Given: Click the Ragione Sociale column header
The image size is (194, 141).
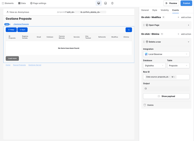Looking at the screenshot, I should pos(25,37).
